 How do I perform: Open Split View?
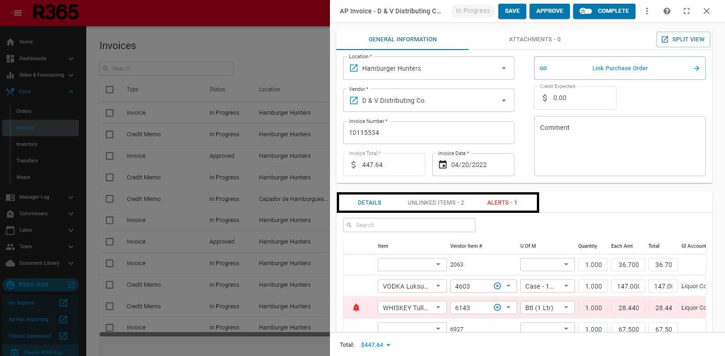[683, 39]
